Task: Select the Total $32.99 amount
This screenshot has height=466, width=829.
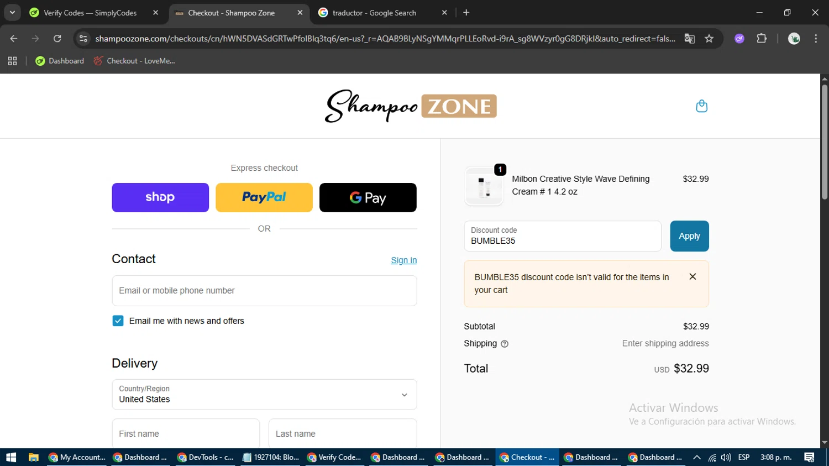Action: tap(691, 369)
